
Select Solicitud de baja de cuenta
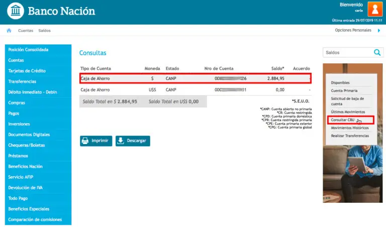[x=347, y=101]
